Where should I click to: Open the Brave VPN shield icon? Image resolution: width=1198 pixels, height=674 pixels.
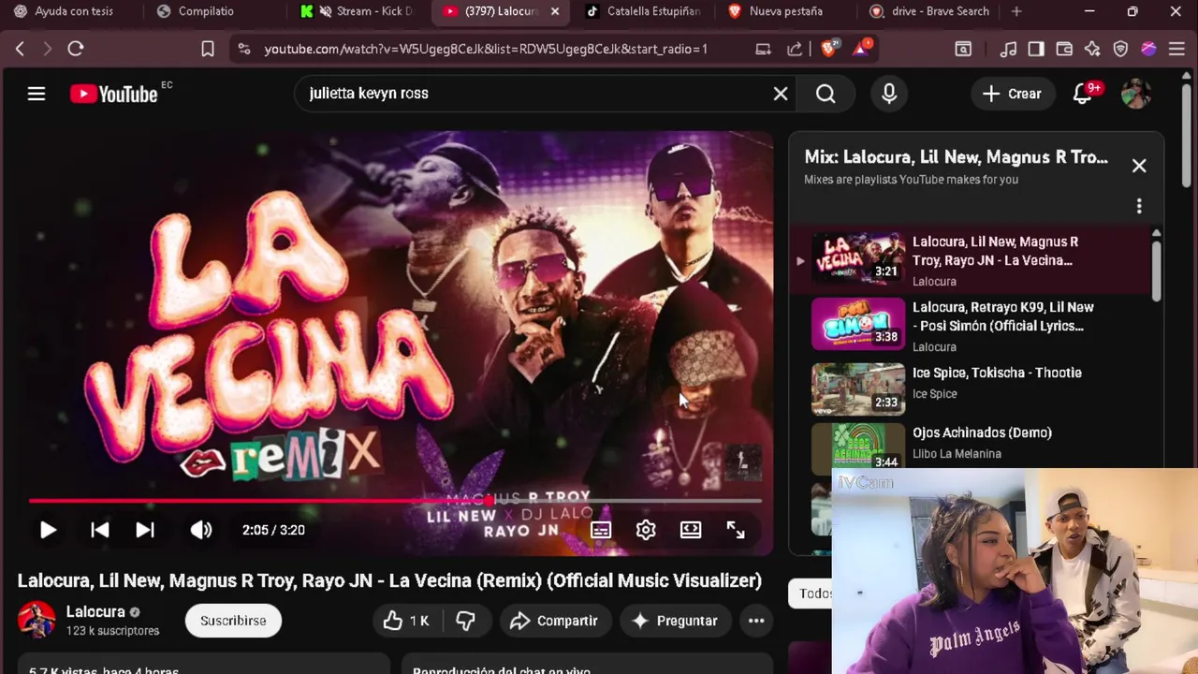[x=1120, y=49]
